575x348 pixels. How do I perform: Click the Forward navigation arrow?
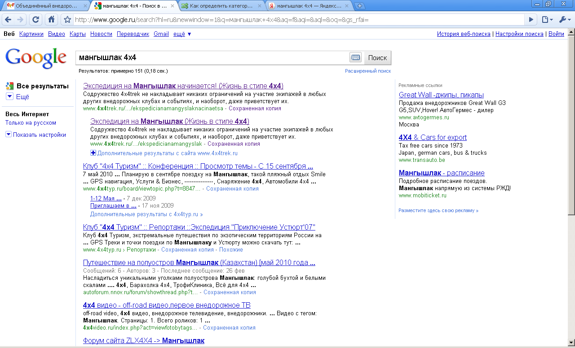(20, 20)
